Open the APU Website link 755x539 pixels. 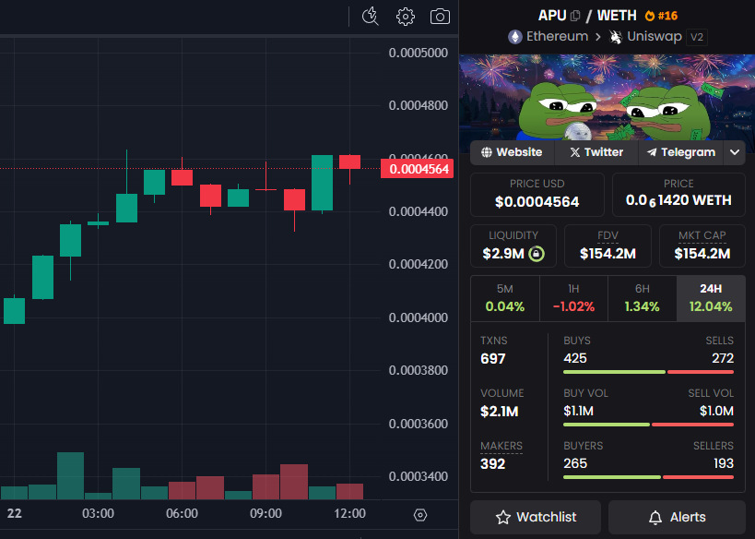pos(513,152)
